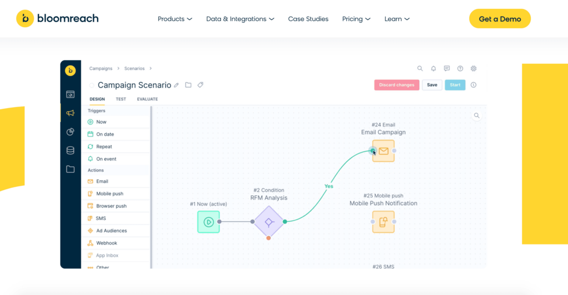The image size is (568, 295).
Task: Click the Get a Demo button
Action: [x=500, y=19]
